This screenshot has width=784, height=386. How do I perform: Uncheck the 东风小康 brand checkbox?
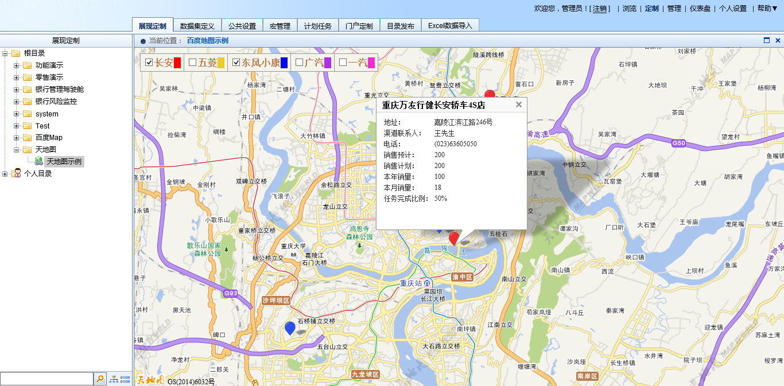coord(236,63)
